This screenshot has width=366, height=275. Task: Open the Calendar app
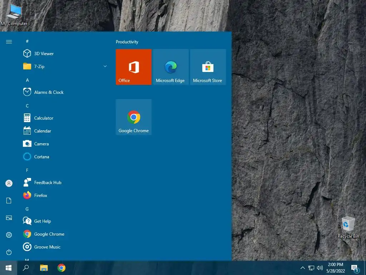point(65,131)
